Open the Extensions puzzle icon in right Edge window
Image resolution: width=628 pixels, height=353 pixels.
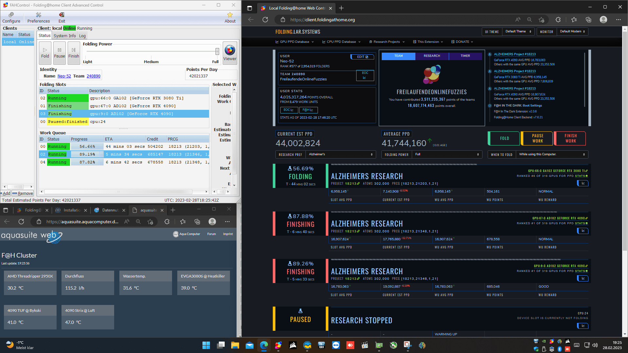click(x=558, y=20)
